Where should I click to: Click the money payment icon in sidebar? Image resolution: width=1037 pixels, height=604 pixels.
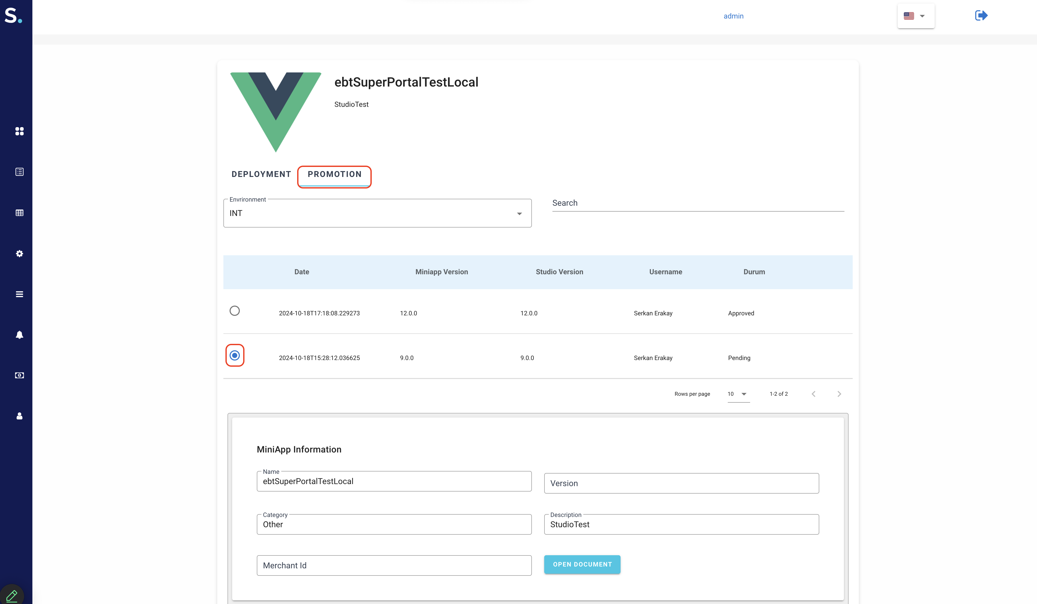(19, 375)
